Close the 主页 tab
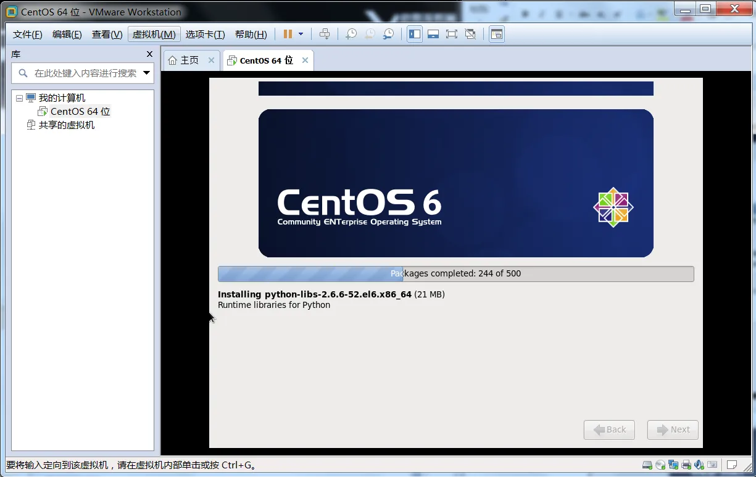The width and height of the screenshot is (756, 477). coord(211,60)
